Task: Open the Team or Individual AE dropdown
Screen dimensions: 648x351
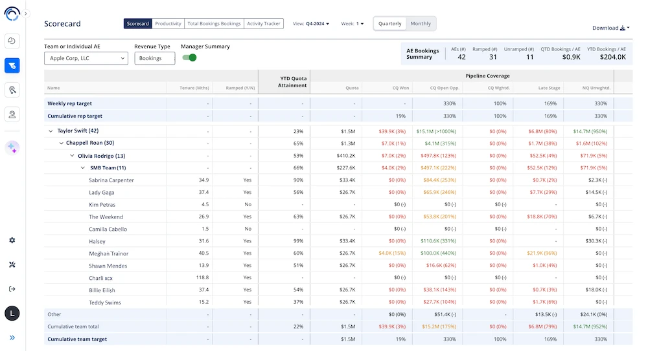Action: tap(86, 58)
